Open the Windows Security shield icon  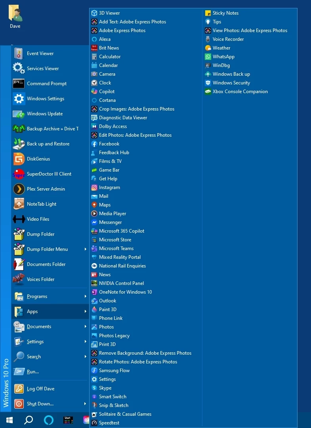[x=208, y=83]
